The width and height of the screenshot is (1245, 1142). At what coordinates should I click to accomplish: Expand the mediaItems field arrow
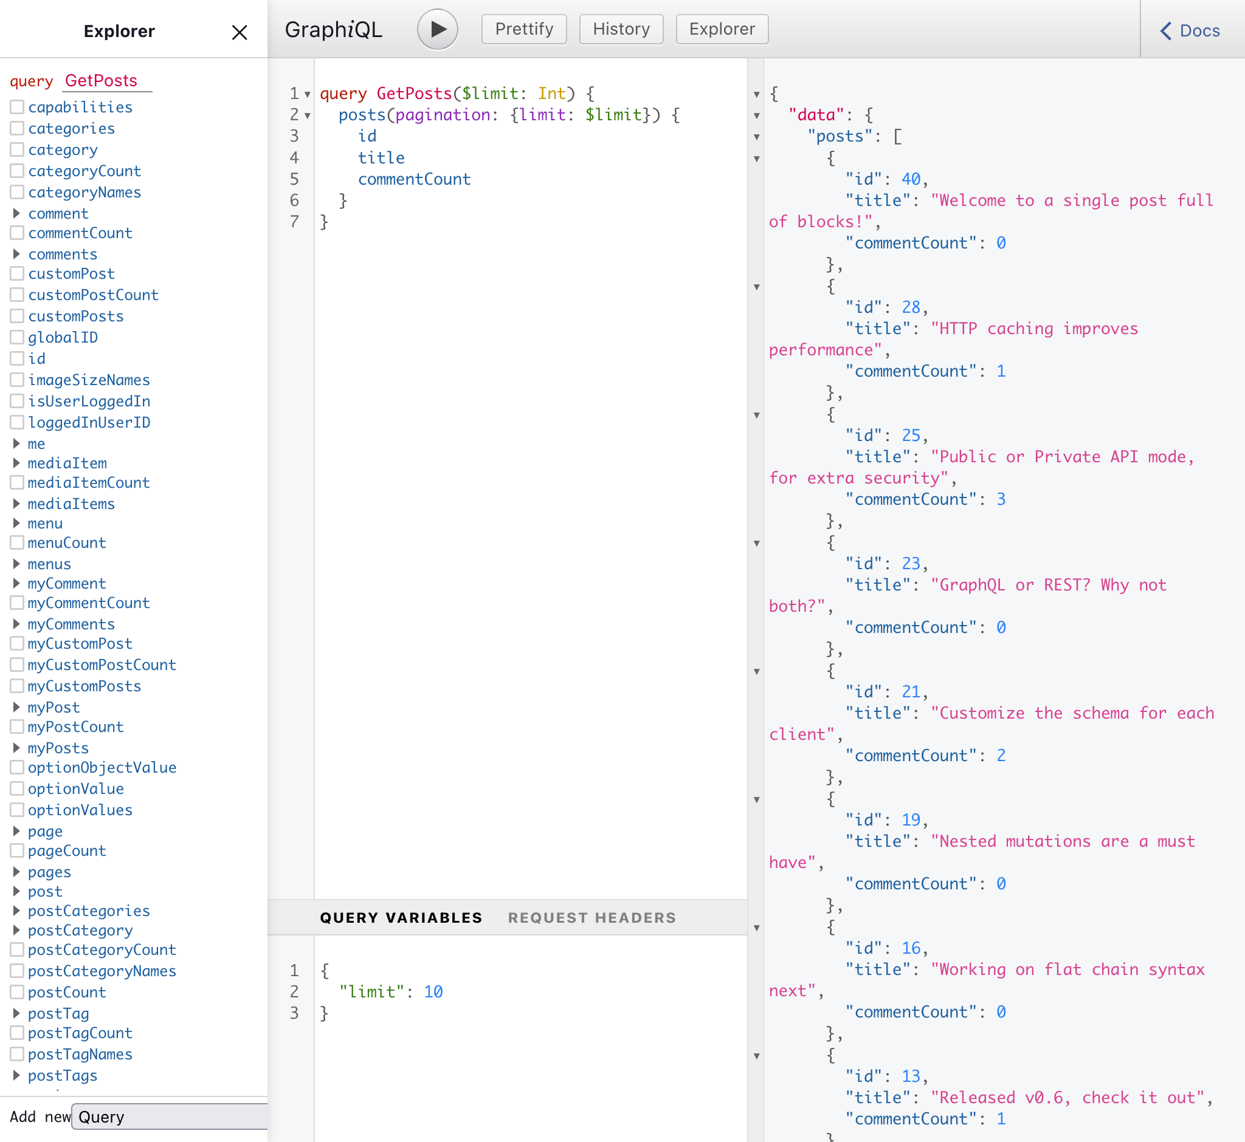pos(16,504)
